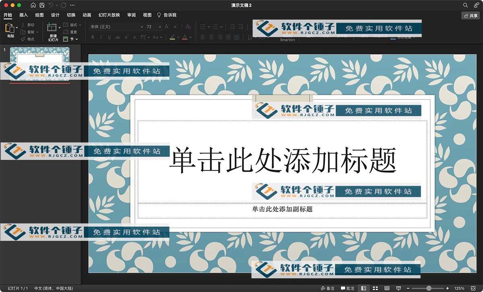Open the Slide Show (幻灯片放映) tab
The width and height of the screenshot is (483, 292).
click(x=109, y=15)
